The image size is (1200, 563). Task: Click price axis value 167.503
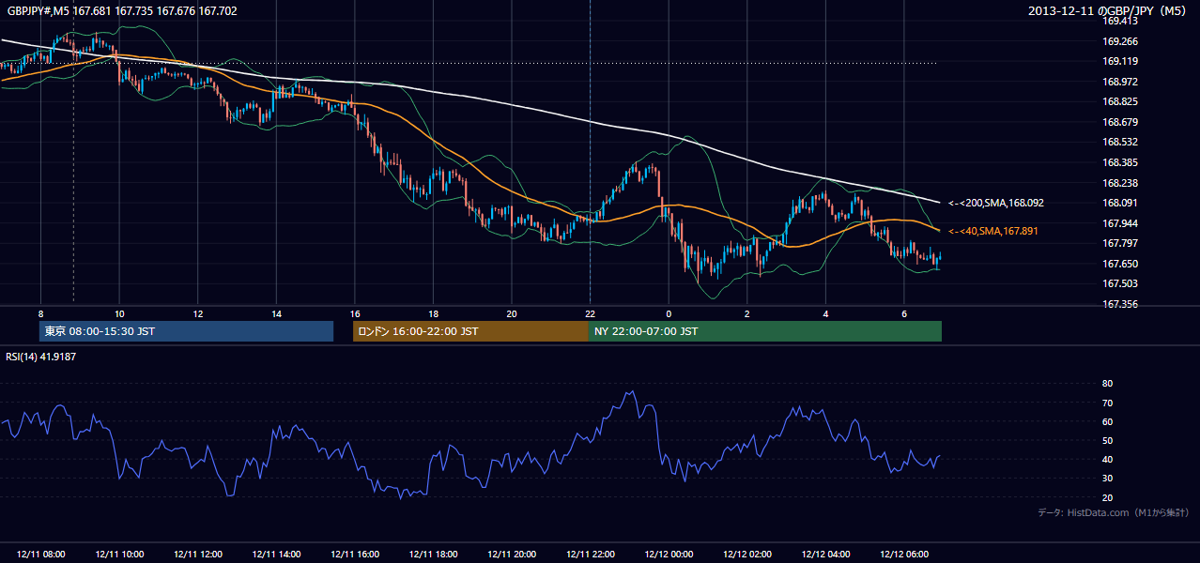pyautogui.click(x=1119, y=283)
